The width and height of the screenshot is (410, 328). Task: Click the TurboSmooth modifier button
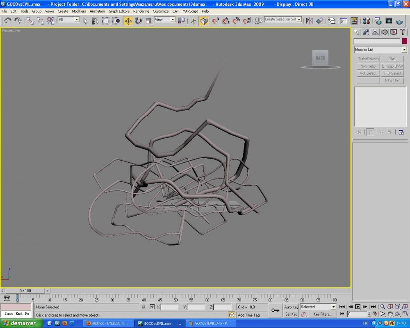pos(368,59)
